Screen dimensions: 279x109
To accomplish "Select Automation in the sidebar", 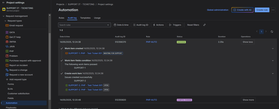I will click(x=24, y=103).
